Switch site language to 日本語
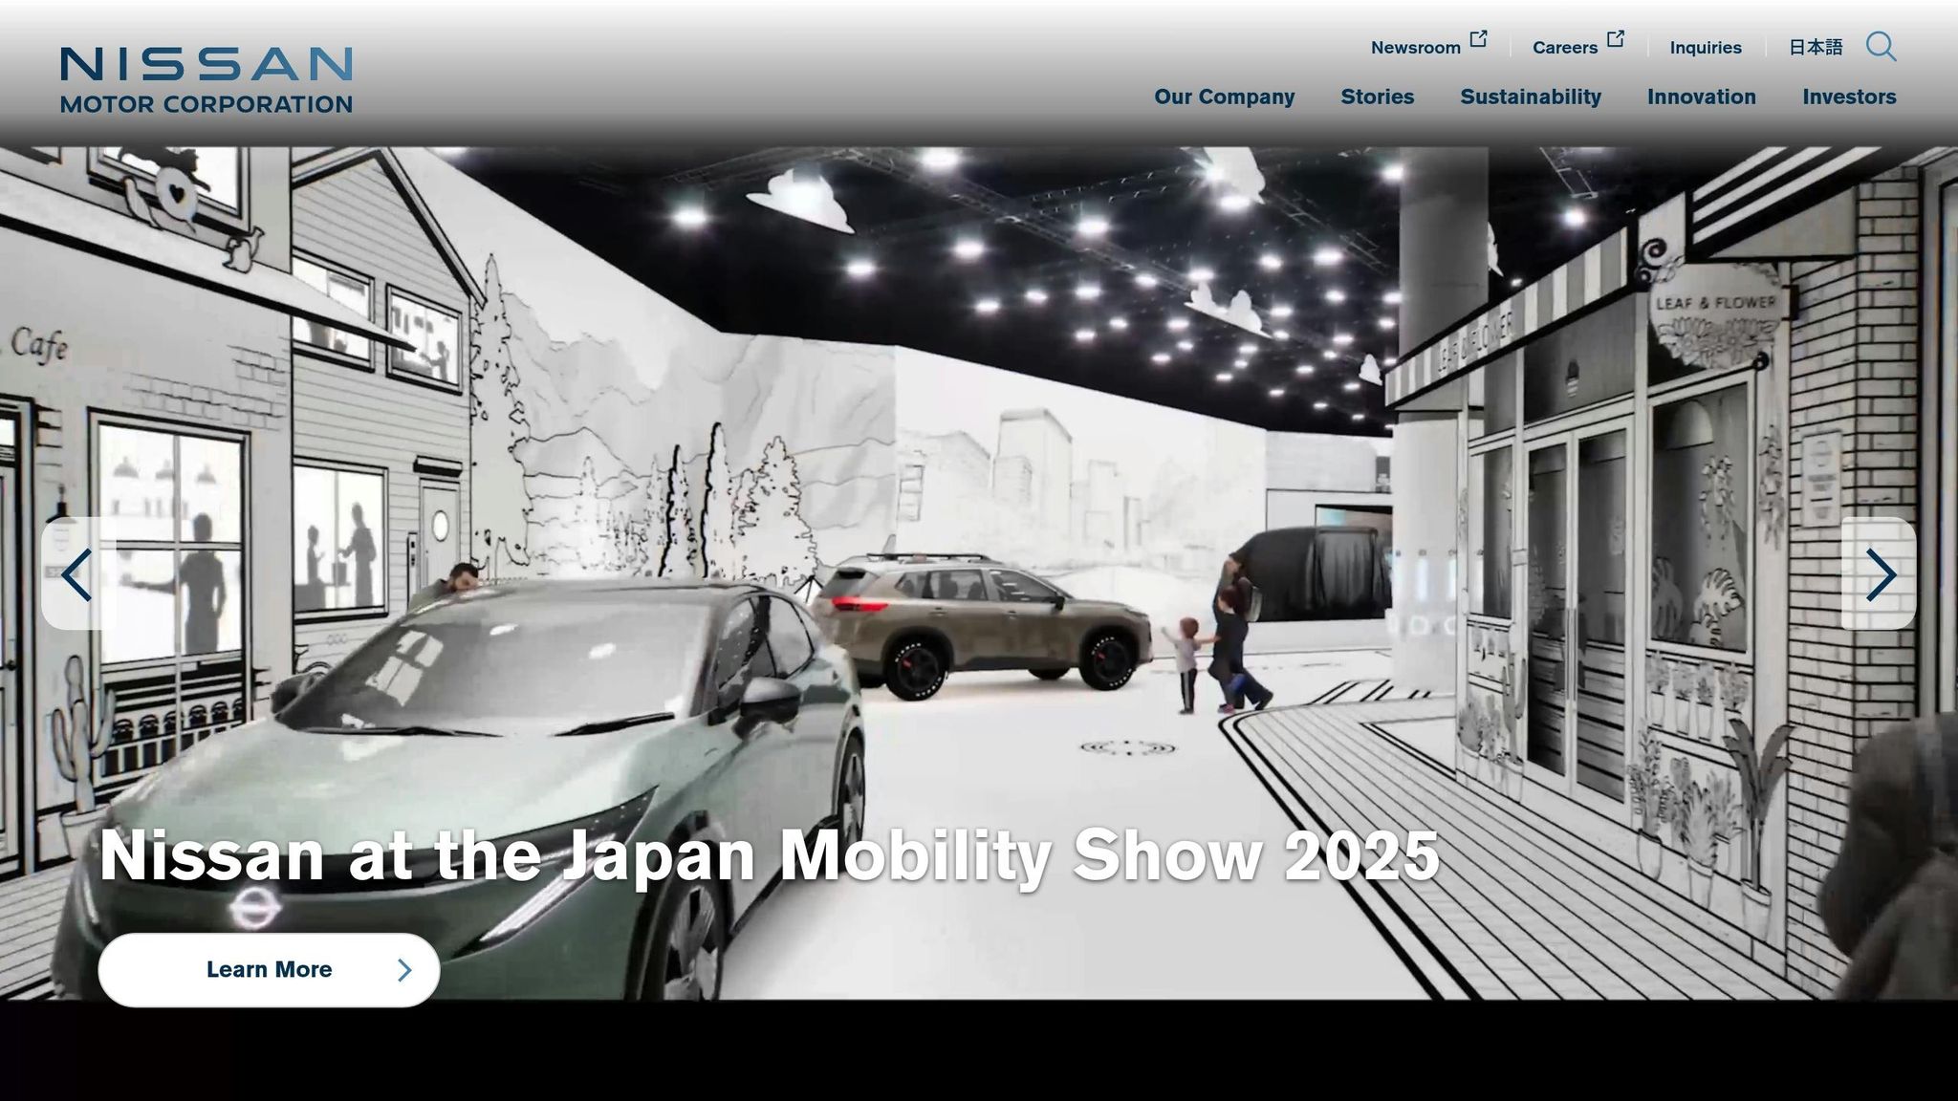 (x=1815, y=48)
